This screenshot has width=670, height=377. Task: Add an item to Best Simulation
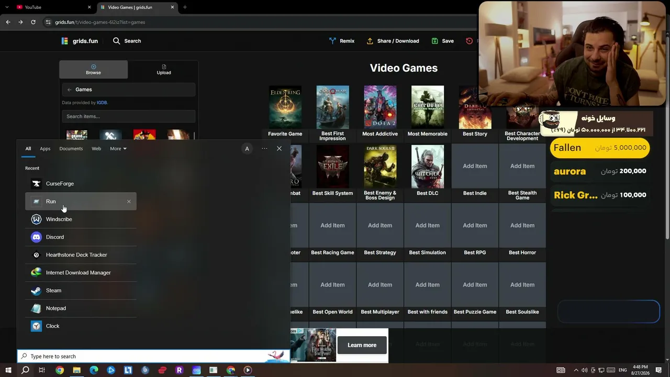(428, 225)
